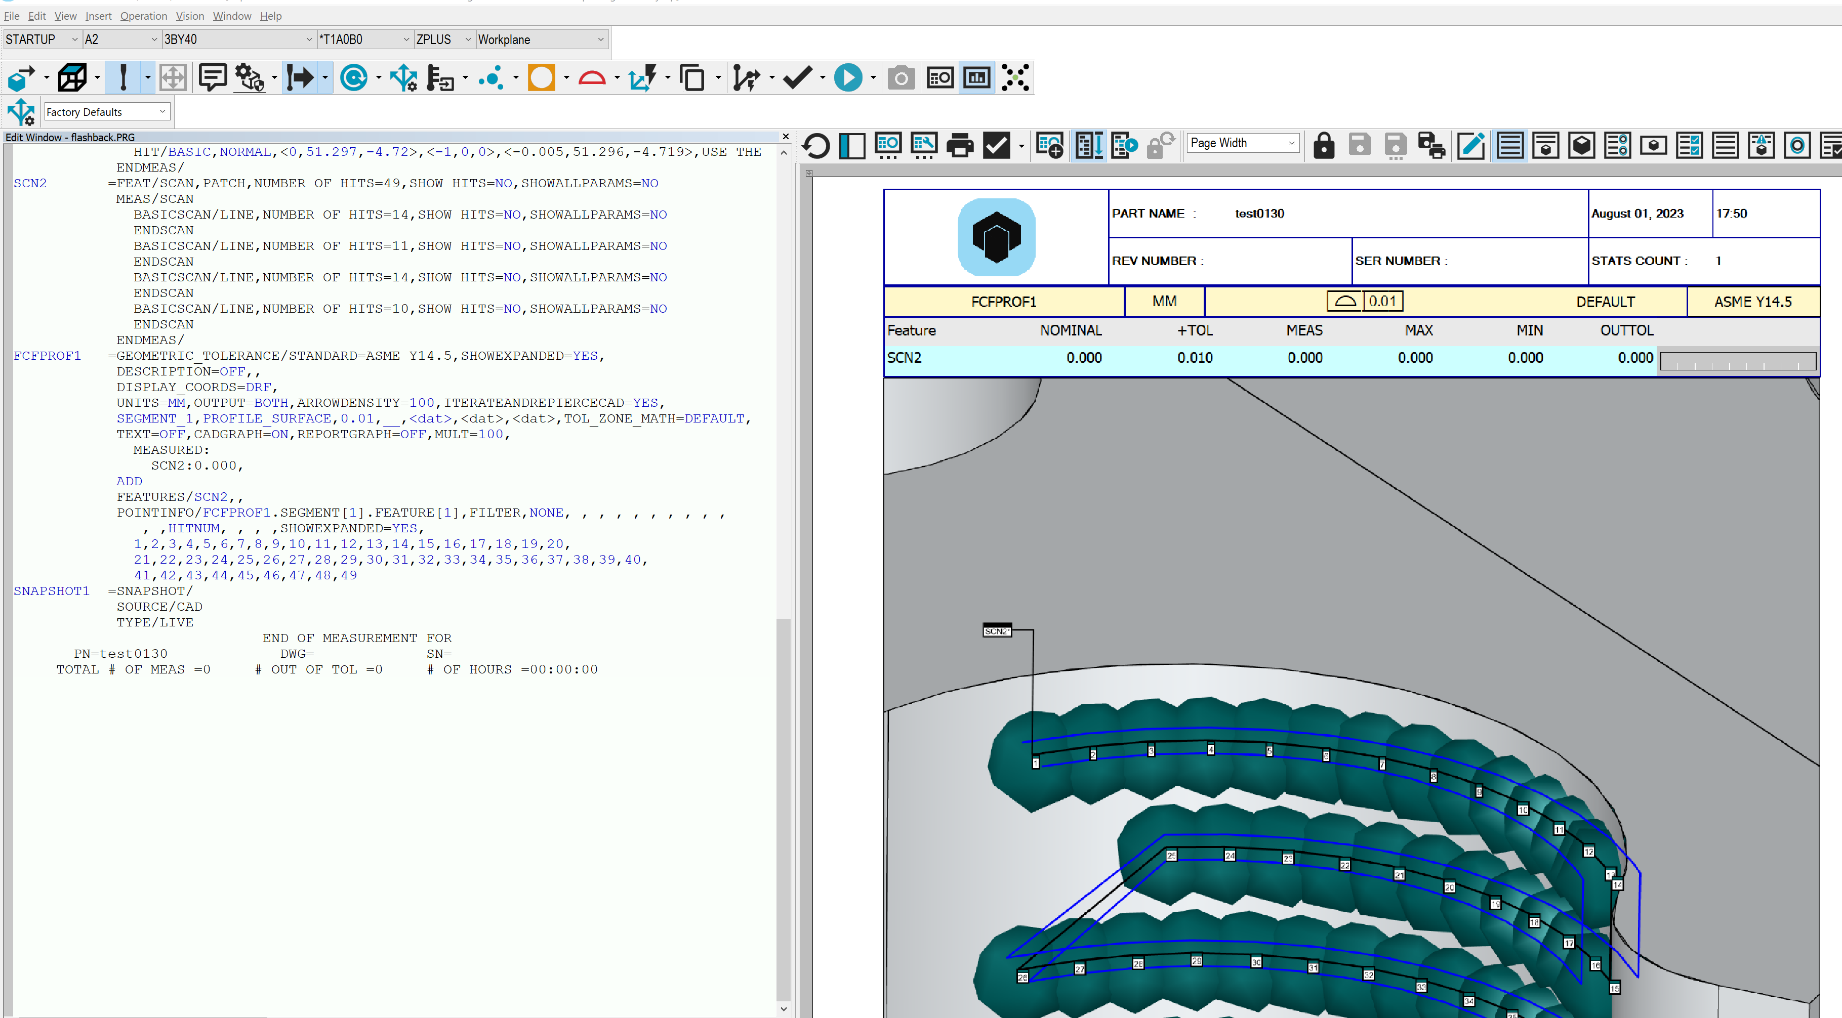This screenshot has height=1018, width=1842.
Task: Toggle the highlighted report columns cursor icon
Action: tap(1089, 145)
